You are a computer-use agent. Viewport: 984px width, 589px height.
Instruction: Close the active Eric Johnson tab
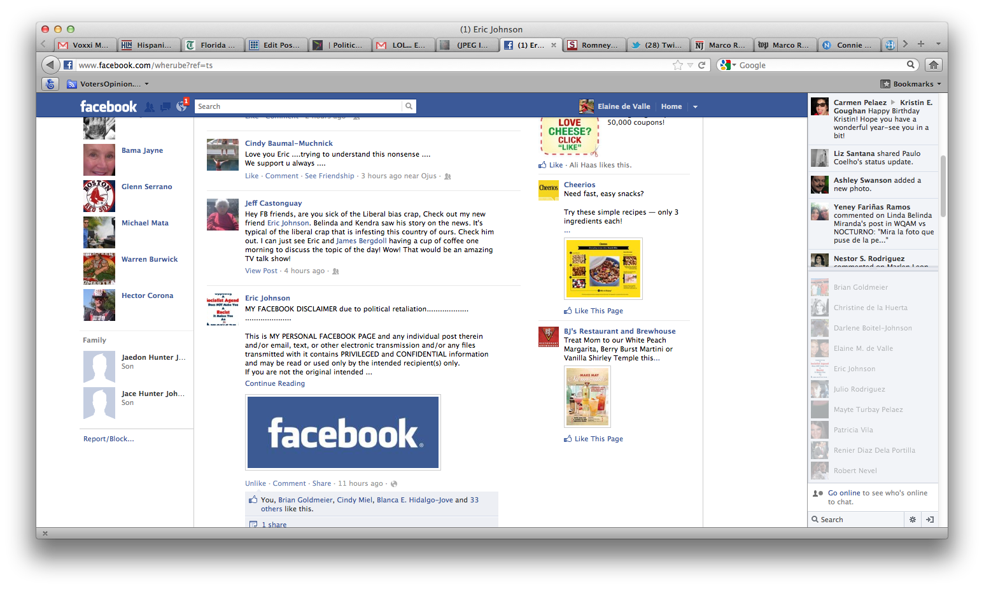point(554,45)
